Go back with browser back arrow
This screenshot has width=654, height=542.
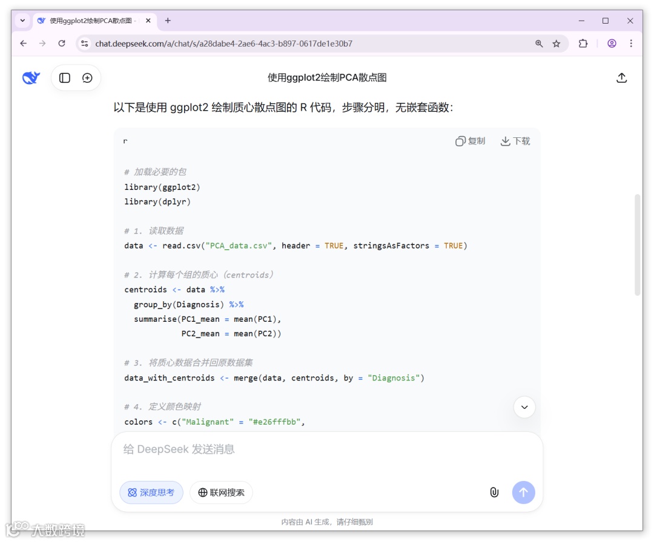click(x=24, y=44)
